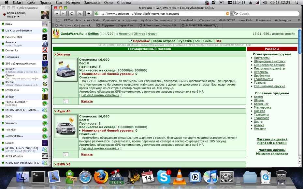Click Safari's back navigation arrow
Image resolution: width=303 pixels, height=189 pixels.
[57, 14]
